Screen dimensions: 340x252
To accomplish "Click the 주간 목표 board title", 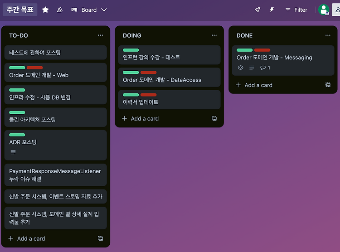I will point(20,10).
